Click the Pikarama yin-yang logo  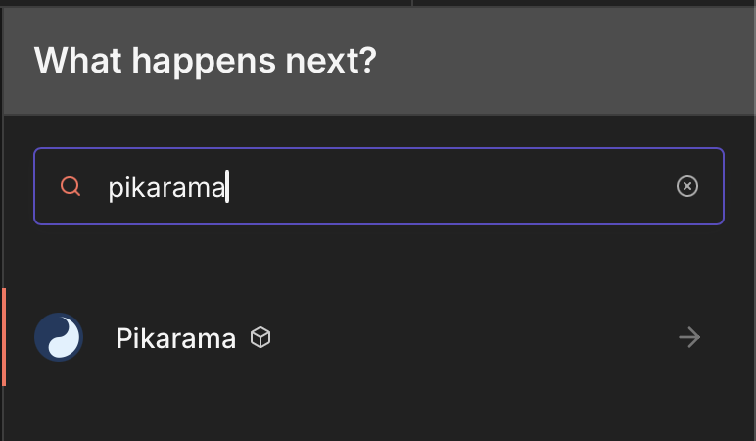click(59, 337)
